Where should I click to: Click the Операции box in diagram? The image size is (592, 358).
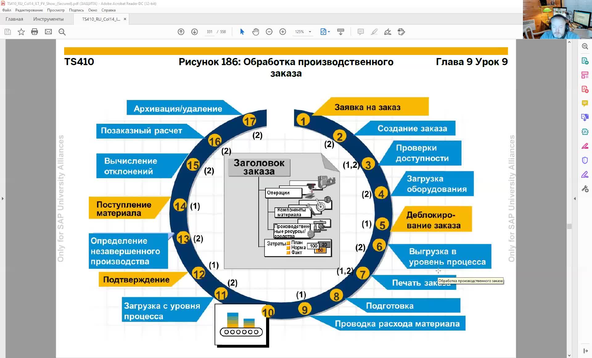[x=284, y=193]
